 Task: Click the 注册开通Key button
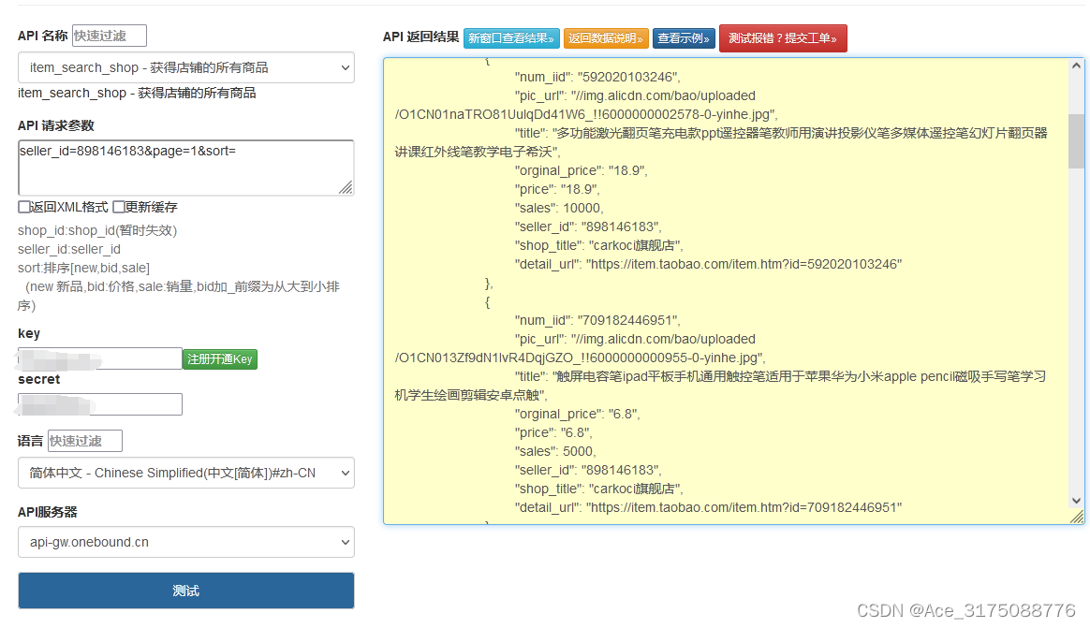pyautogui.click(x=220, y=359)
